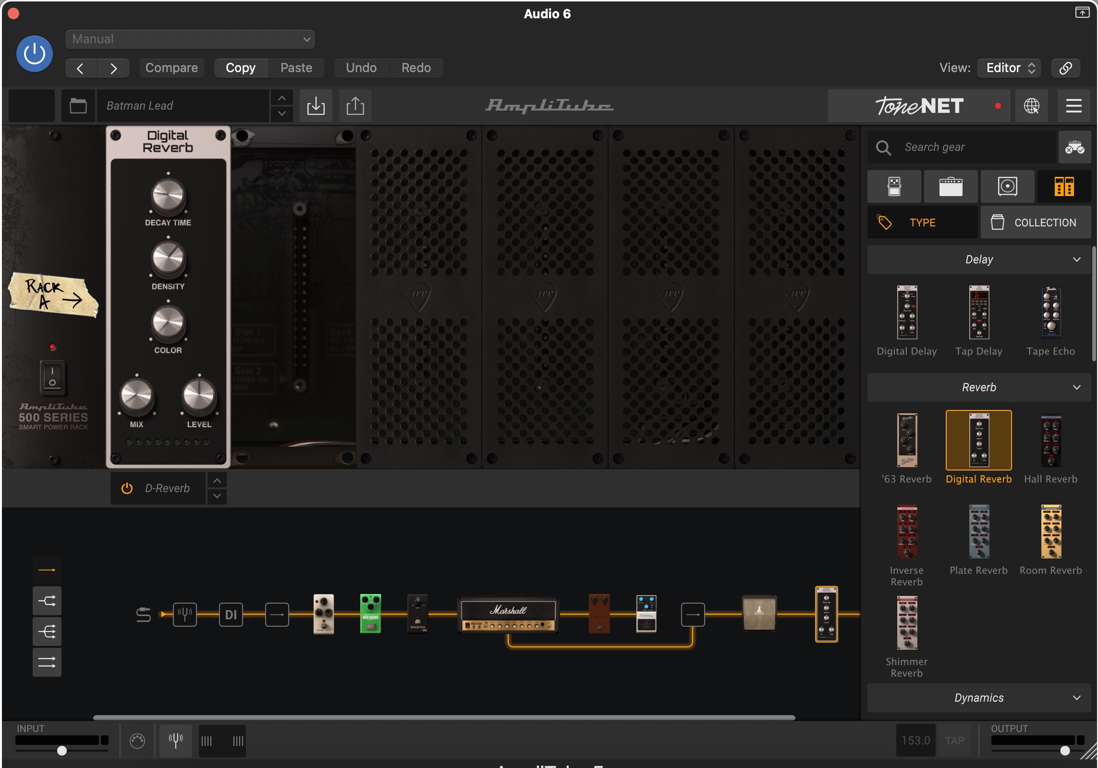Expand the Dynamics section

[979, 698]
